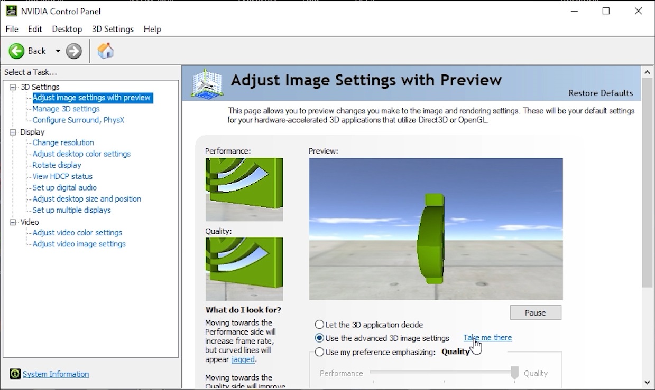The width and height of the screenshot is (655, 390).
Task: Open Configure Surround, PhysX
Action: tap(78, 120)
